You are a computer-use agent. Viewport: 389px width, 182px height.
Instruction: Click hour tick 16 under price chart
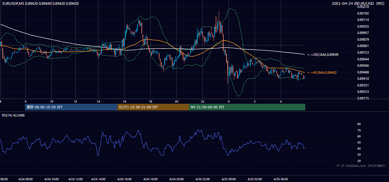(x=124, y=101)
